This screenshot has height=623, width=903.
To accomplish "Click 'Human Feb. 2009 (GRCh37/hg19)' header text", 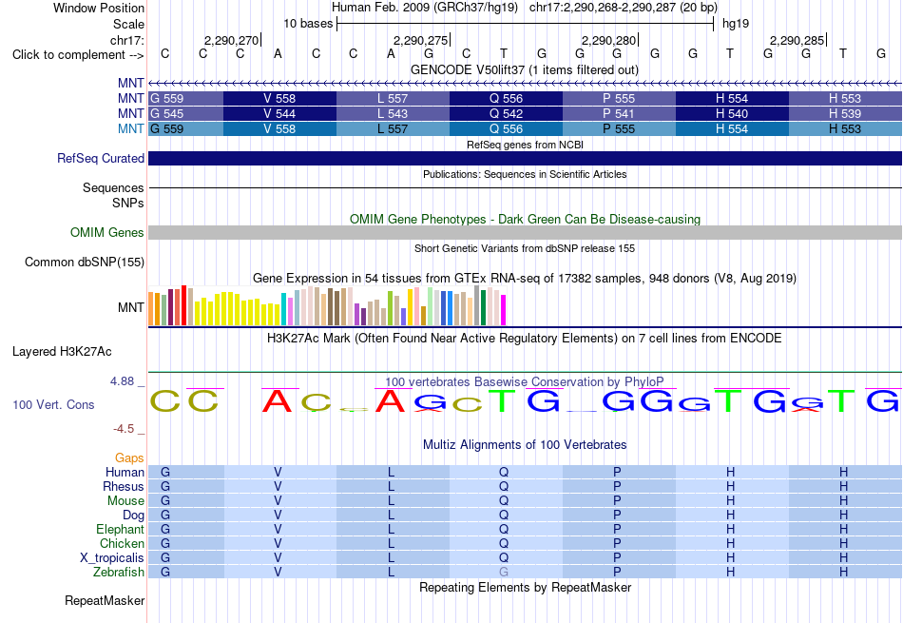I will click(425, 8).
